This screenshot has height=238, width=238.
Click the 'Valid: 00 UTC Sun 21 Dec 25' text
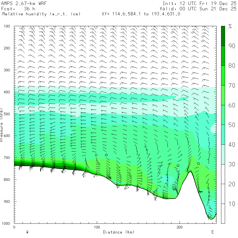[x=198, y=9]
